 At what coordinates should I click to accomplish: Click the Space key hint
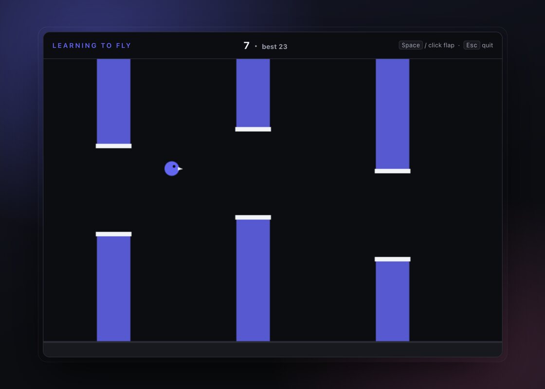[411, 45]
